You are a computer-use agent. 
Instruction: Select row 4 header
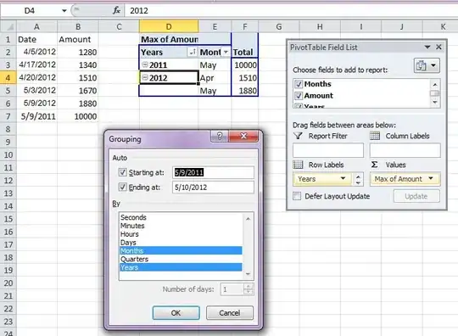8,78
